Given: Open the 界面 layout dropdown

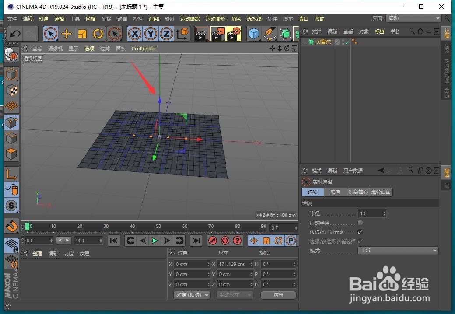Looking at the screenshot, I should click(x=413, y=18).
